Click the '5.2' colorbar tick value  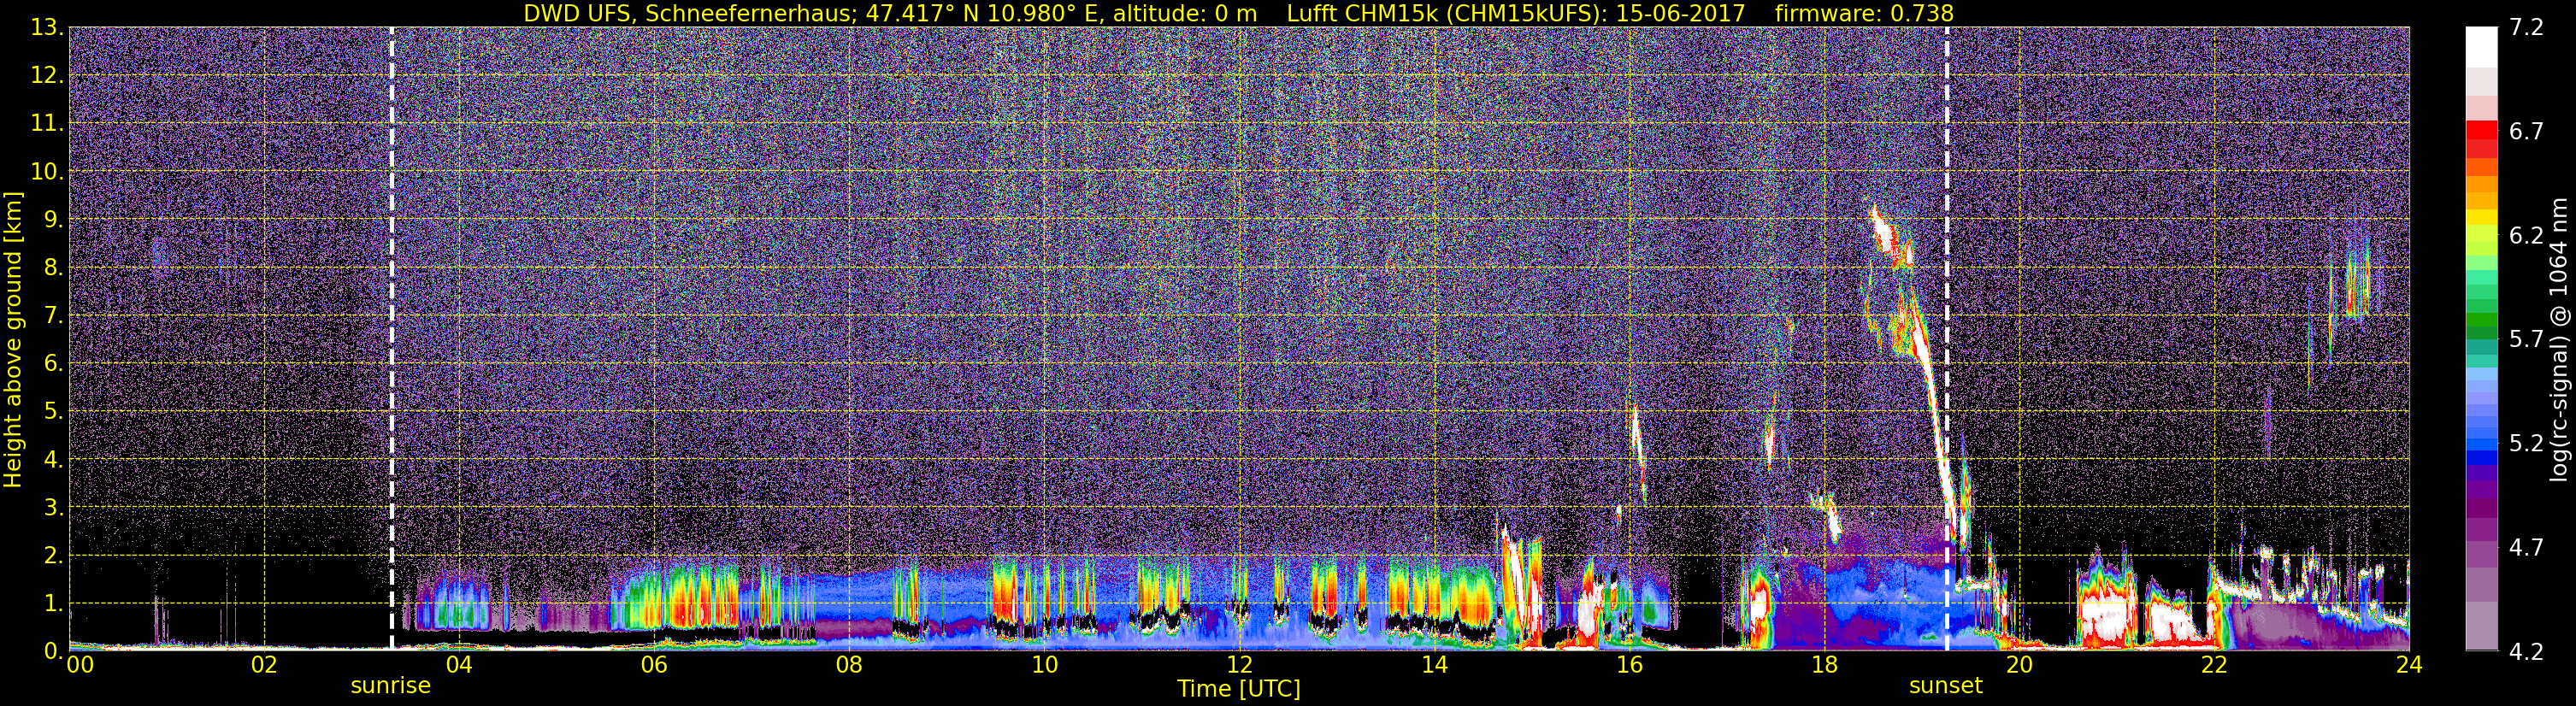point(2526,444)
